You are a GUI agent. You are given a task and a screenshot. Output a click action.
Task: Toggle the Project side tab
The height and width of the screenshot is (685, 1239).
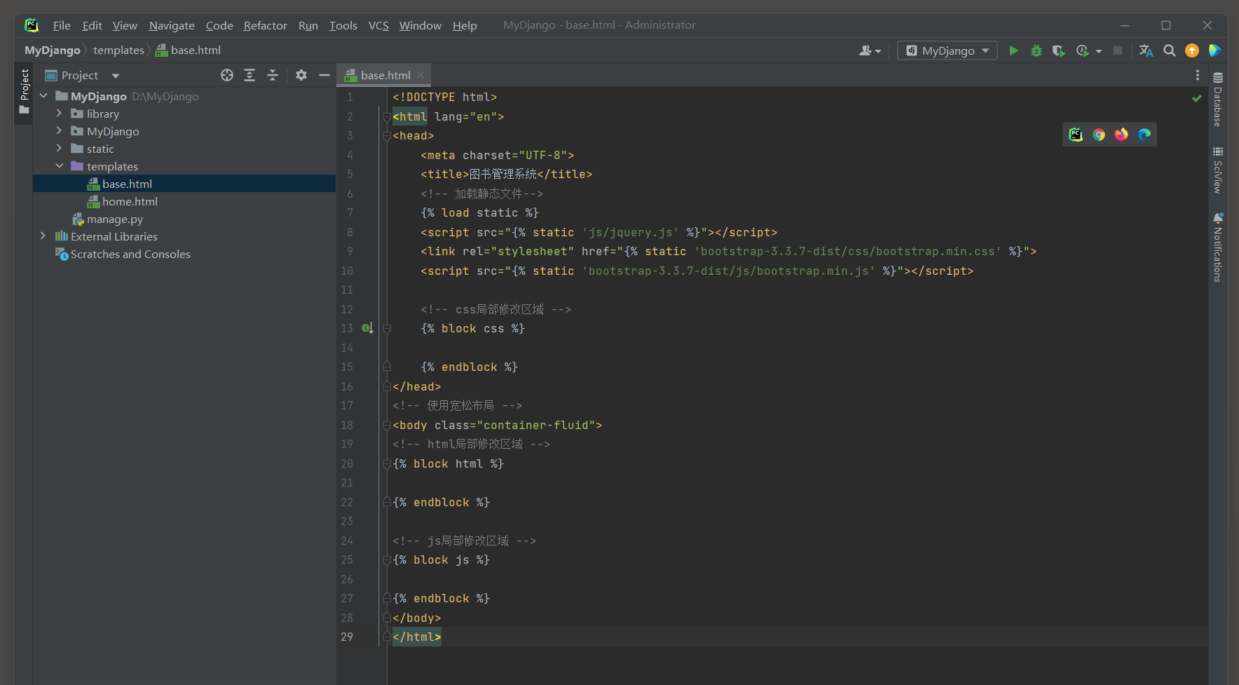(x=24, y=93)
